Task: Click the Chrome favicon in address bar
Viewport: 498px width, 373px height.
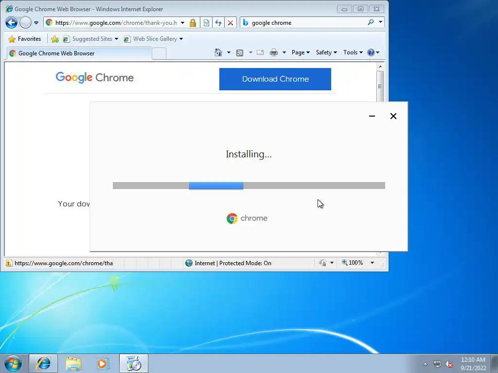Action: pyautogui.click(x=49, y=22)
